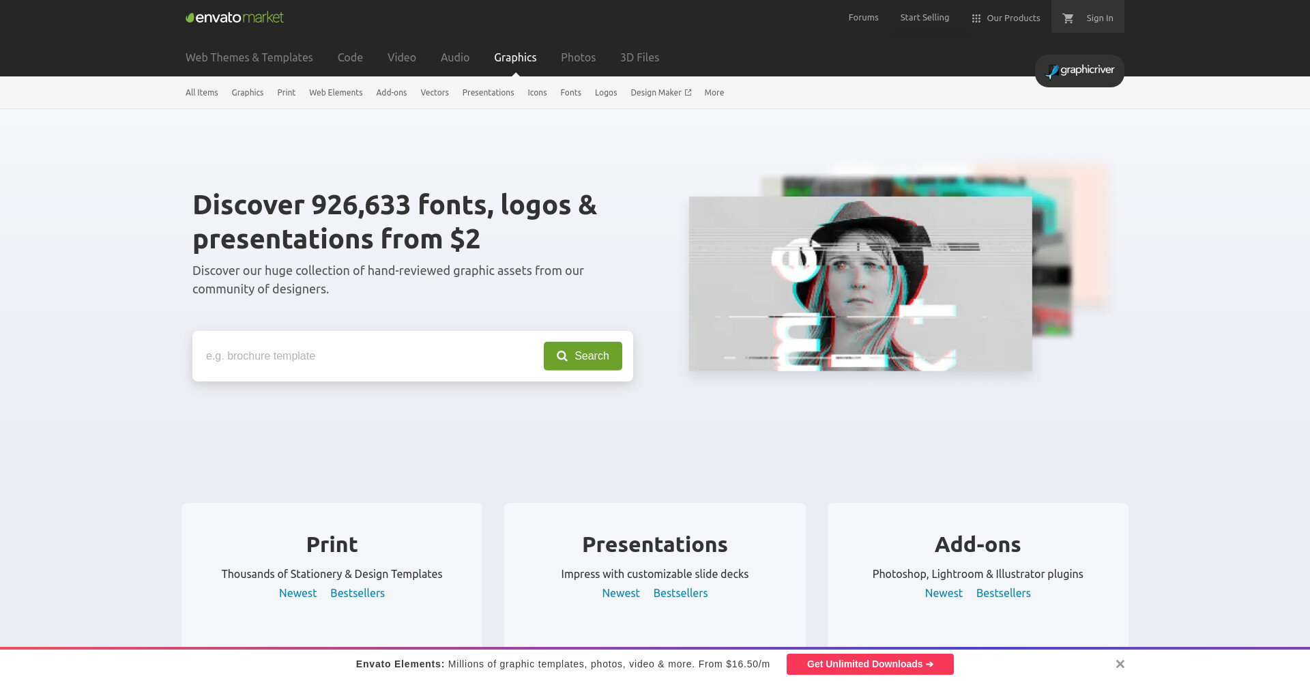View Bestsellers under Add-ons card
1310x681 pixels.
[1003, 594]
